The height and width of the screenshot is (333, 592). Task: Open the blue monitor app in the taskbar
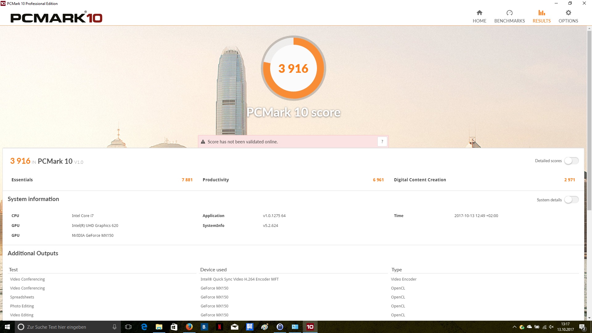click(x=295, y=327)
